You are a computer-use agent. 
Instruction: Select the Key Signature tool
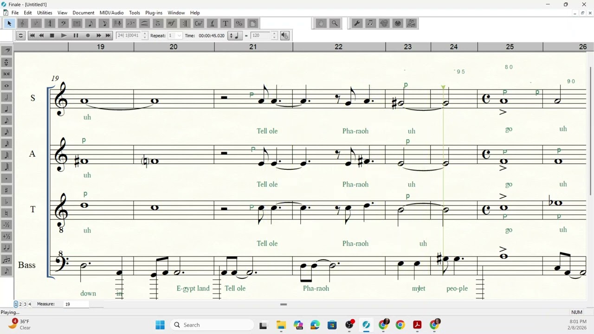(36, 23)
